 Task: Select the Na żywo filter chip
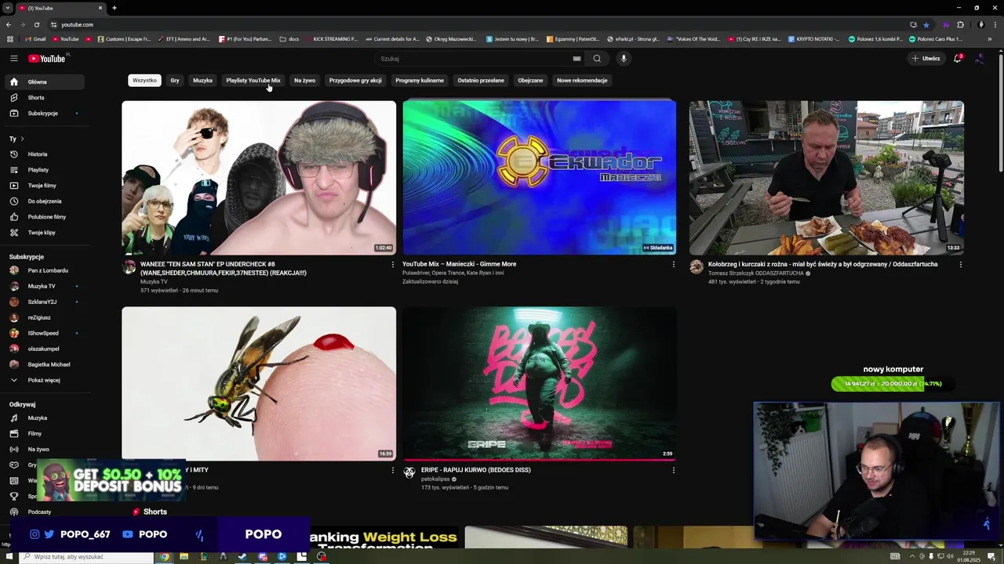coord(304,80)
